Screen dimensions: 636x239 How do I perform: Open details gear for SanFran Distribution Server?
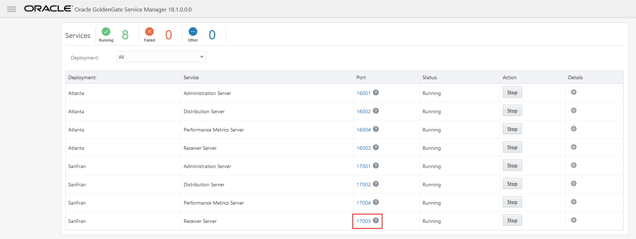pyautogui.click(x=574, y=183)
